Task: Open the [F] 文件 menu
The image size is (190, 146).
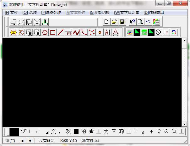Action: pos(11,13)
